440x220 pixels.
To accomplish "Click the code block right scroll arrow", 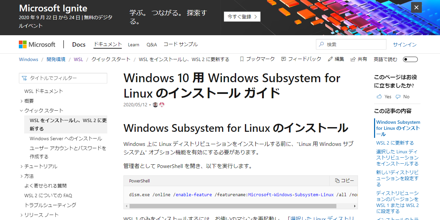I will [355, 206].
